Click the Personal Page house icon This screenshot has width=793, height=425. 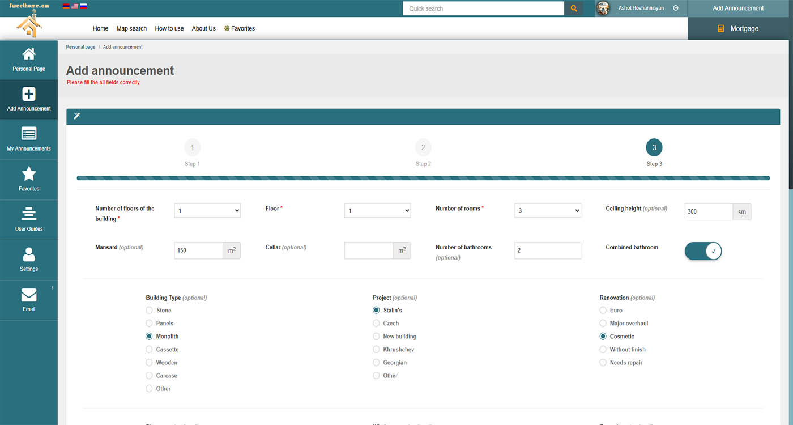click(29, 54)
